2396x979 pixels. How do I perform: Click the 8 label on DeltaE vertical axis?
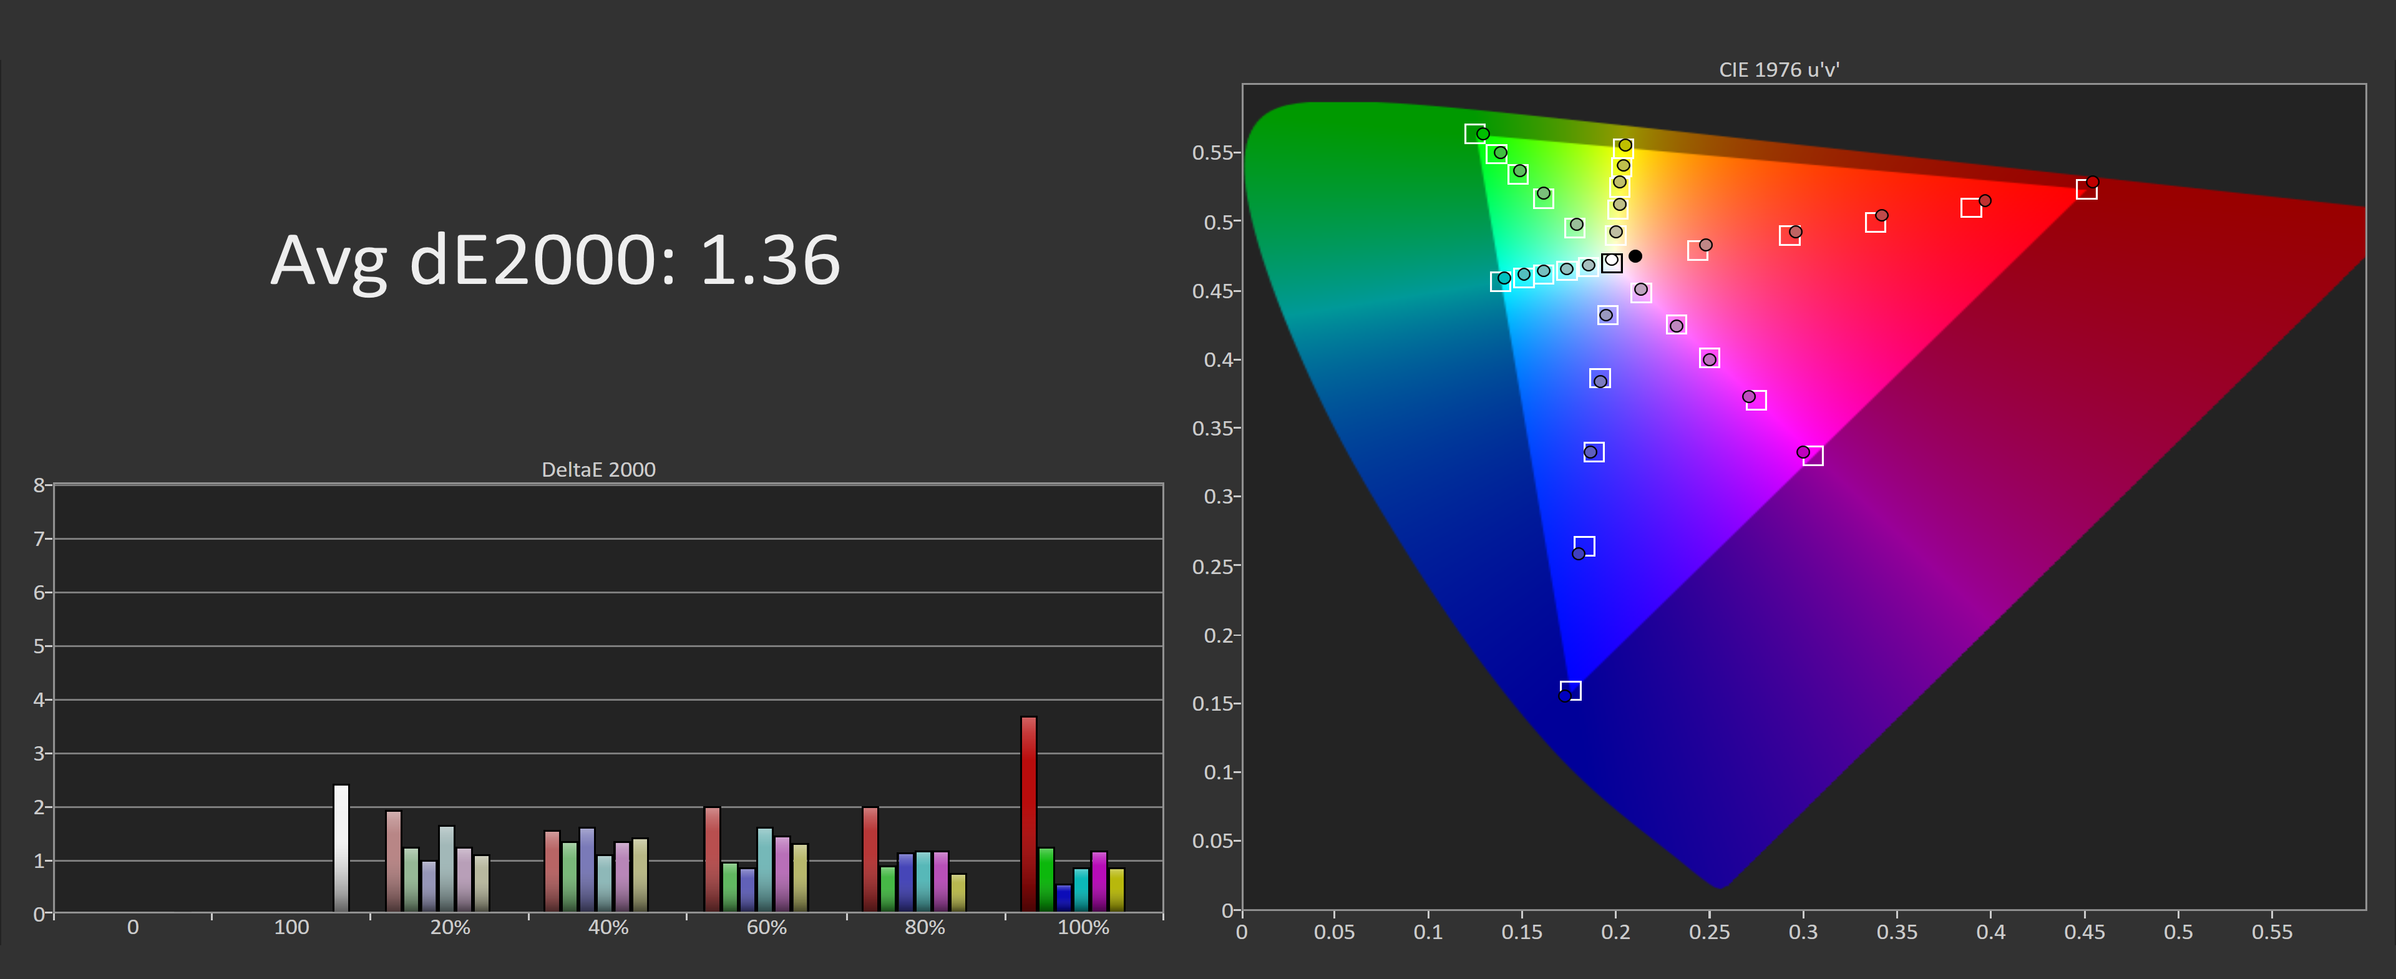coord(39,484)
